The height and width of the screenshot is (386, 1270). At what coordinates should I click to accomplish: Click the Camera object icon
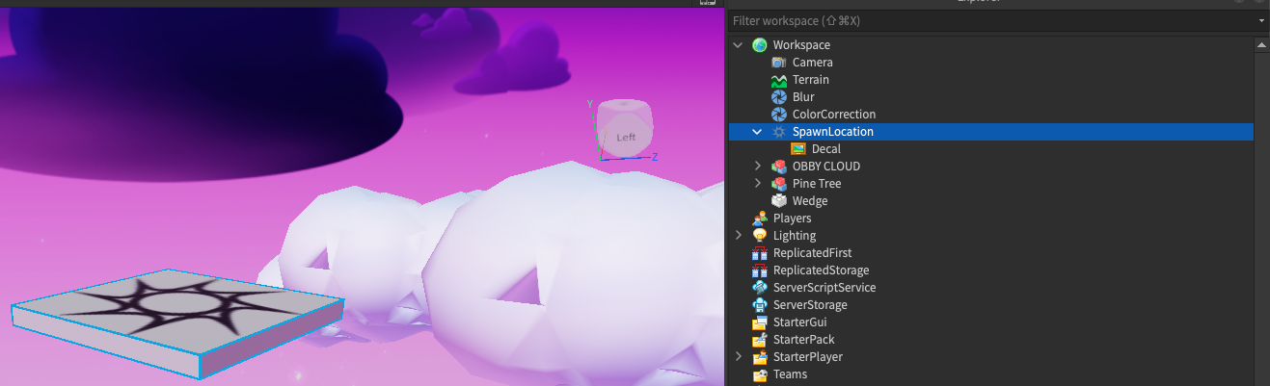click(779, 63)
